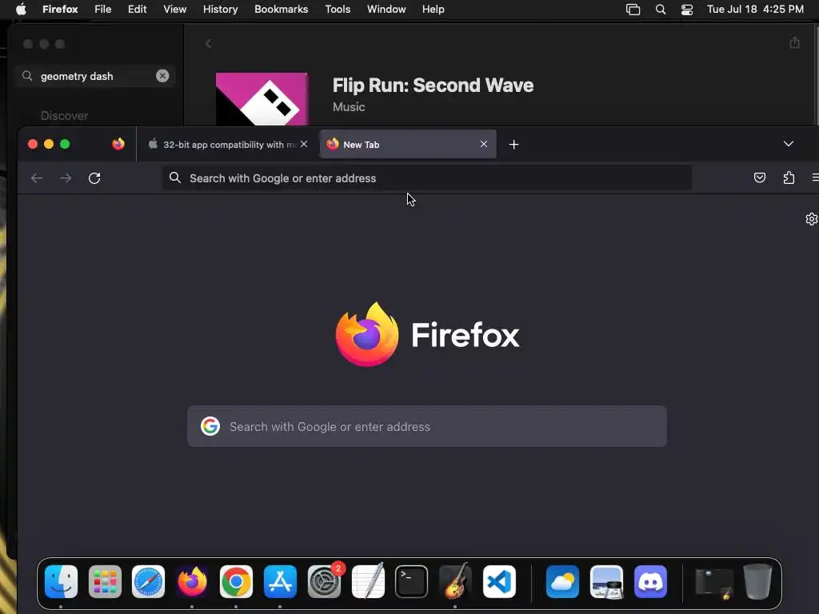
Task: Click the App Store share icon
Action: [x=794, y=43]
